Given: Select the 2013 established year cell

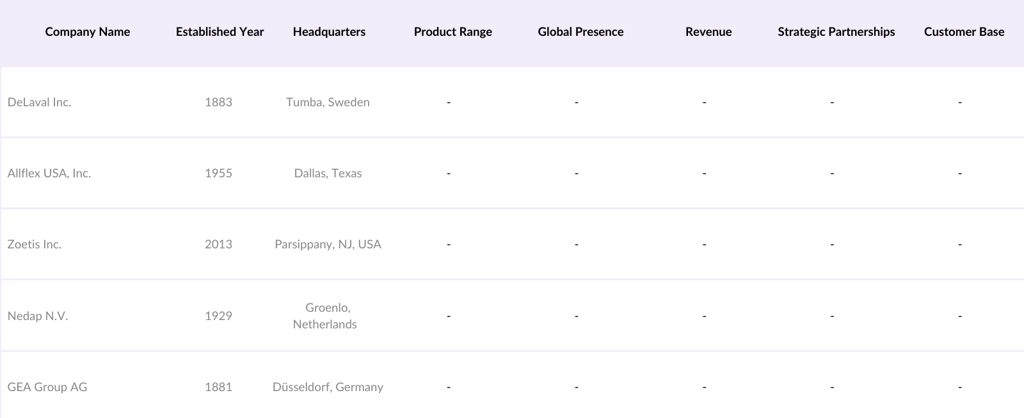Looking at the screenshot, I should 218,245.
